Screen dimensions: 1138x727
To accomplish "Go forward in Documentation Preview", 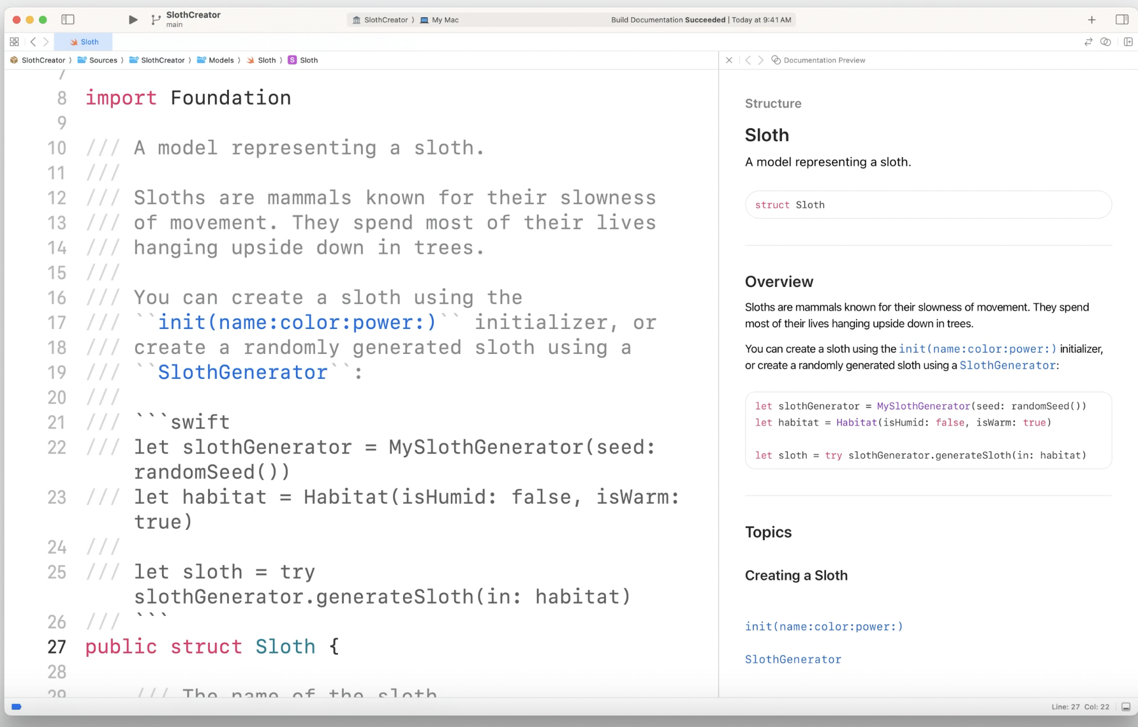I will click(760, 60).
